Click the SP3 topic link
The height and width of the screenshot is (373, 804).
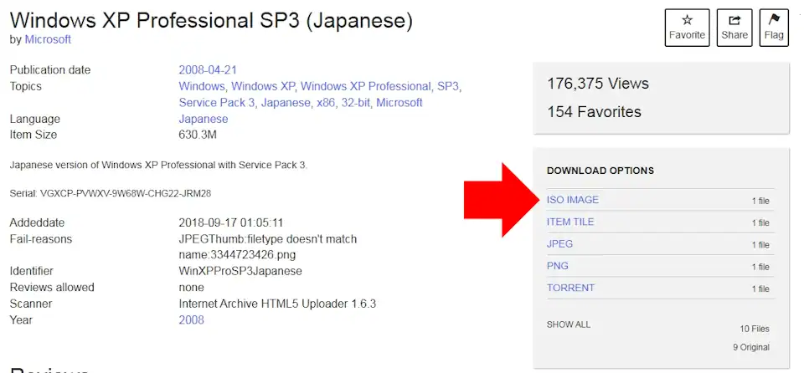pyautogui.click(x=447, y=86)
